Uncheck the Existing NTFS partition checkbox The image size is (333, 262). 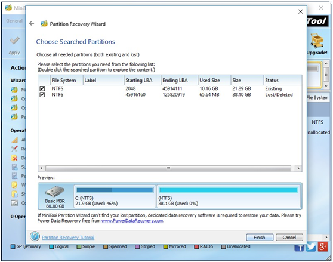[x=42, y=88]
